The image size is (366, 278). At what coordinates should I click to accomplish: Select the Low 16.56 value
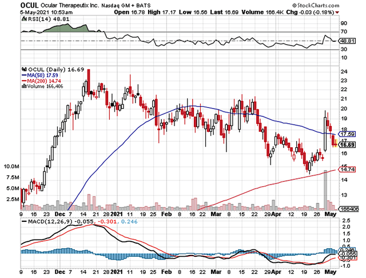coord(193,12)
